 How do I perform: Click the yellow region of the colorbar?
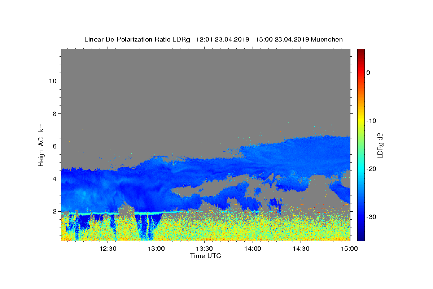361,121
